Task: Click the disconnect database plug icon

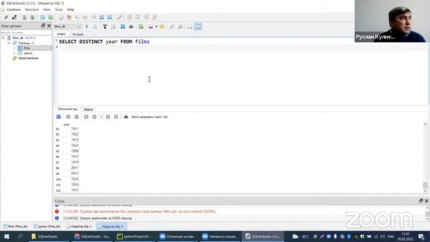Action: click(x=14, y=17)
